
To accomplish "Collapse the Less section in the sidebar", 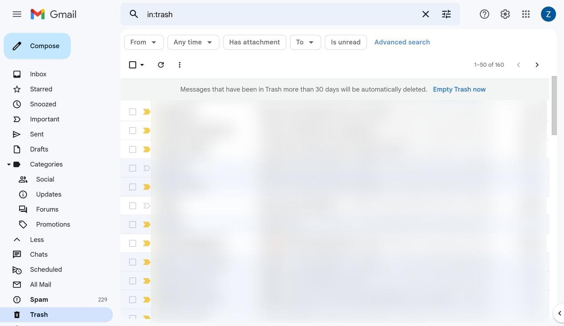I will (37, 239).
